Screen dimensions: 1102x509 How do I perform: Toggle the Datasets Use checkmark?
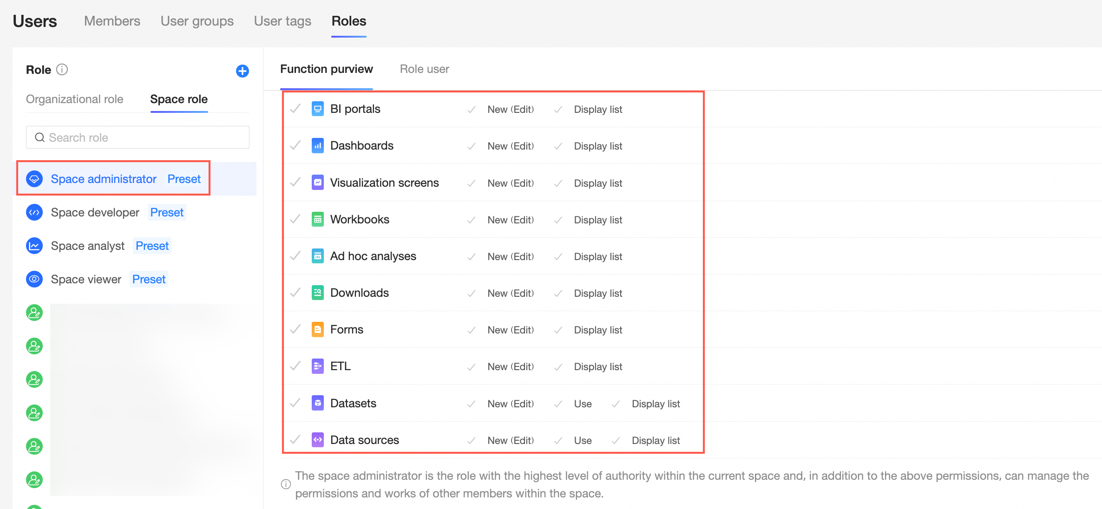click(x=558, y=404)
